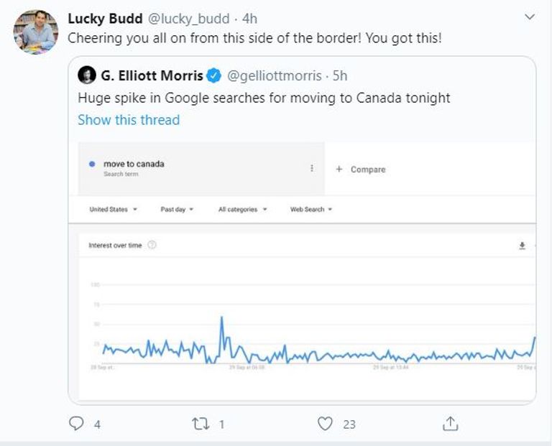Click the blue dot beside move to canada
Image resolution: width=552 pixels, height=446 pixels.
tap(92, 164)
